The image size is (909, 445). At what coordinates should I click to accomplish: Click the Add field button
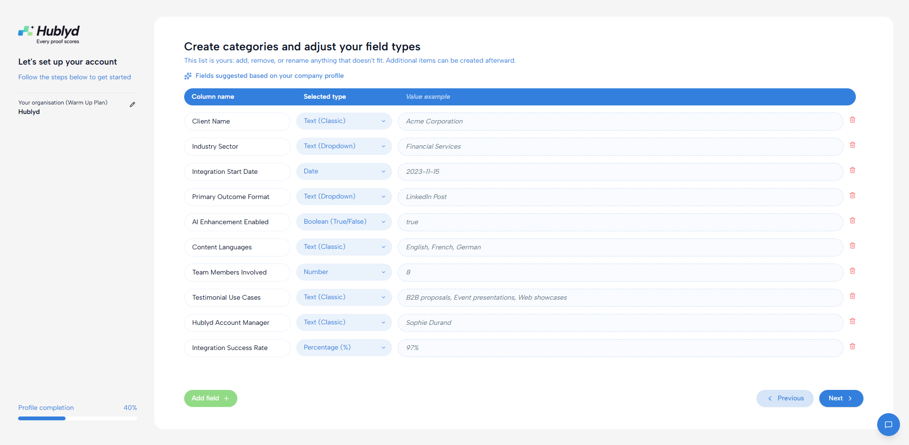click(211, 398)
